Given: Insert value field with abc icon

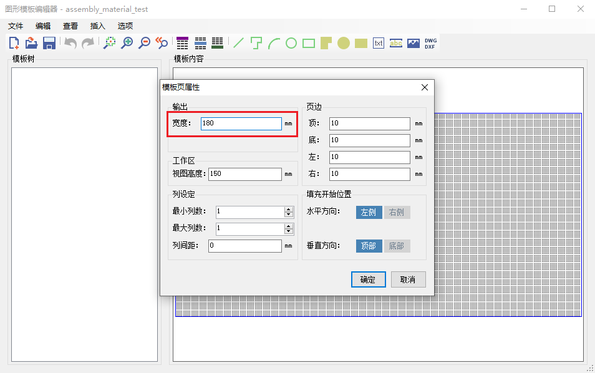Looking at the screenshot, I should (x=396, y=43).
